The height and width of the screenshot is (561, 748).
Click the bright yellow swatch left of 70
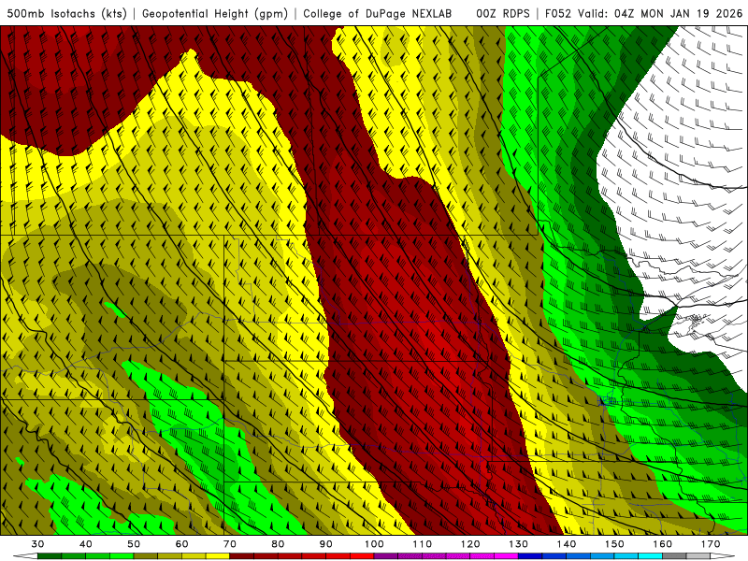tap(218, 556)
